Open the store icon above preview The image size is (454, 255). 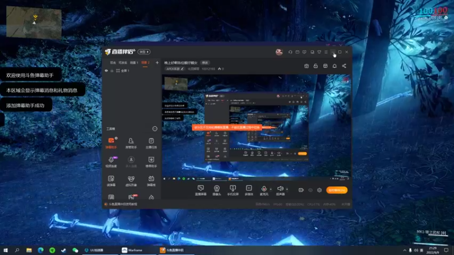tap(325, 66)
